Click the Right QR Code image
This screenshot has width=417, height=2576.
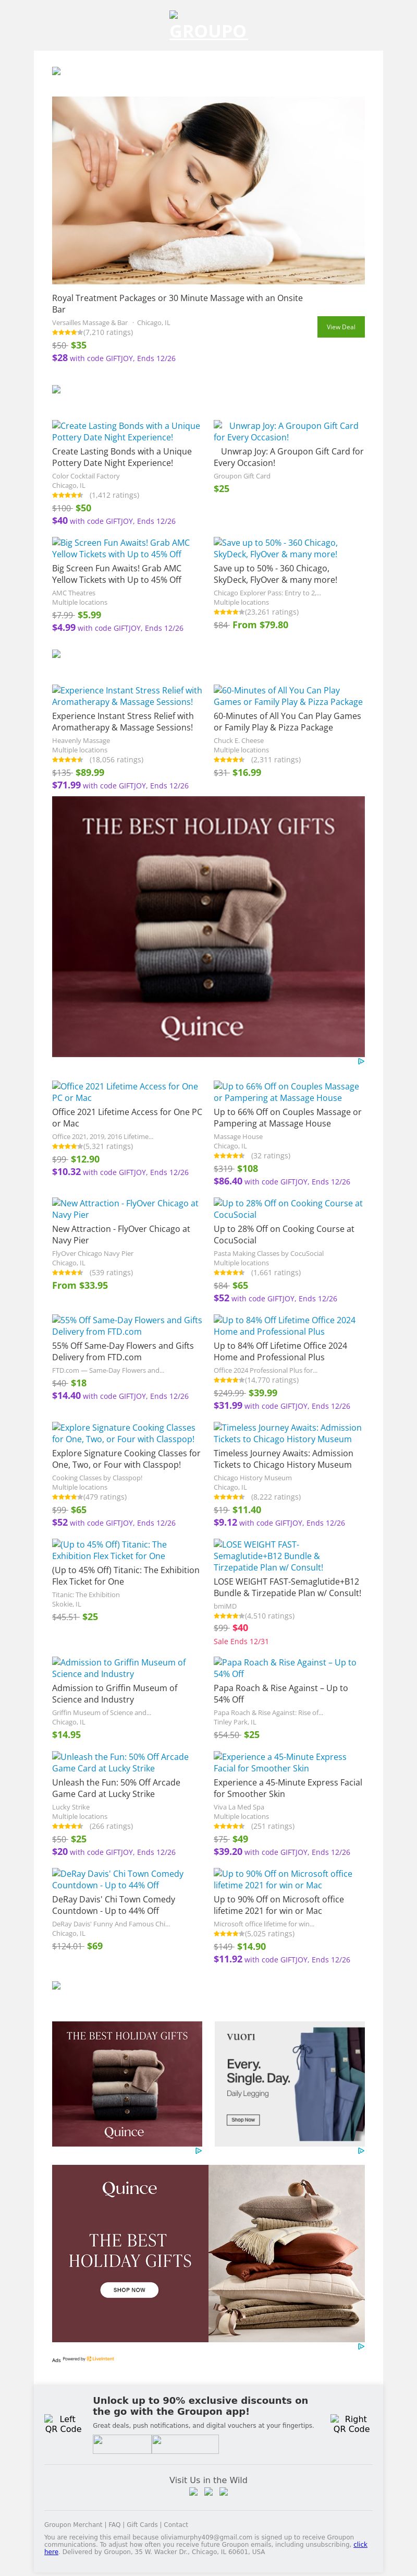coord(351,2423)
